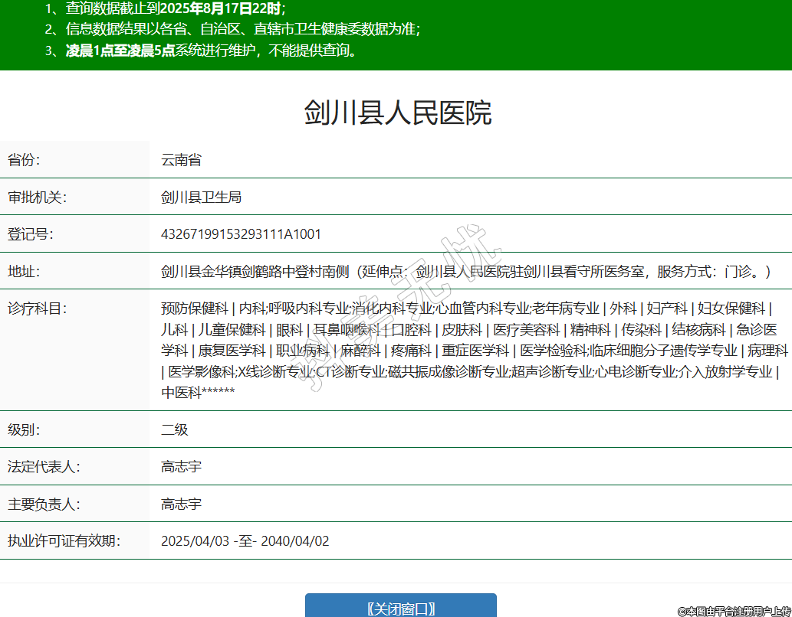Screen dimensions: 792x617
Task: Click the 地址 row label
Action: point(24,272)
